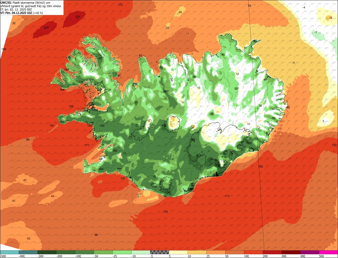The height and width of the screenshot is (258, 338).
Task: Click the '-85' value in the Westfjords
Action: tap(100, 58)
